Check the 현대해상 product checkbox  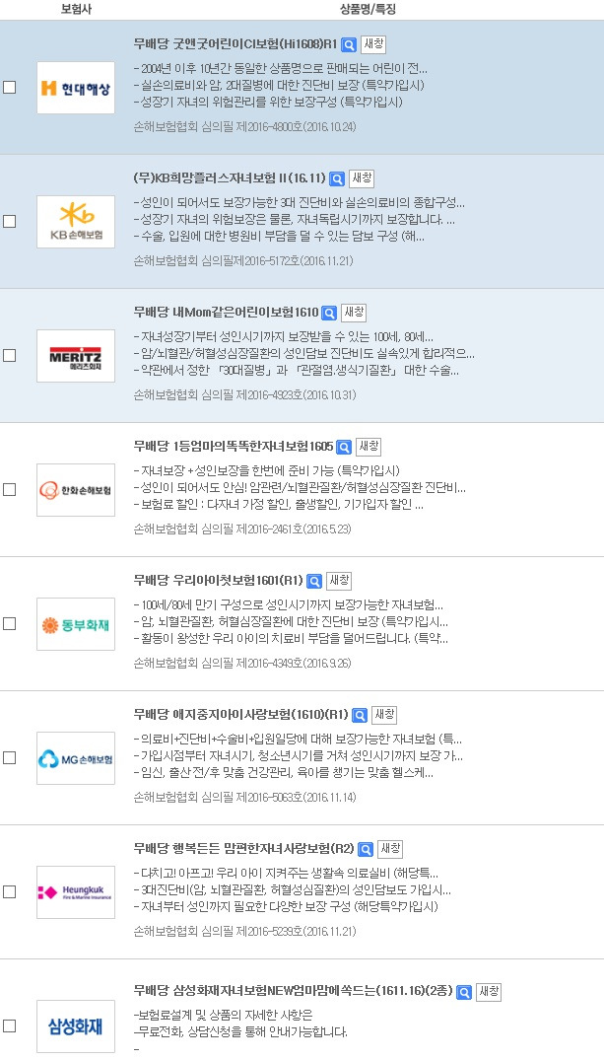(10, 87)
